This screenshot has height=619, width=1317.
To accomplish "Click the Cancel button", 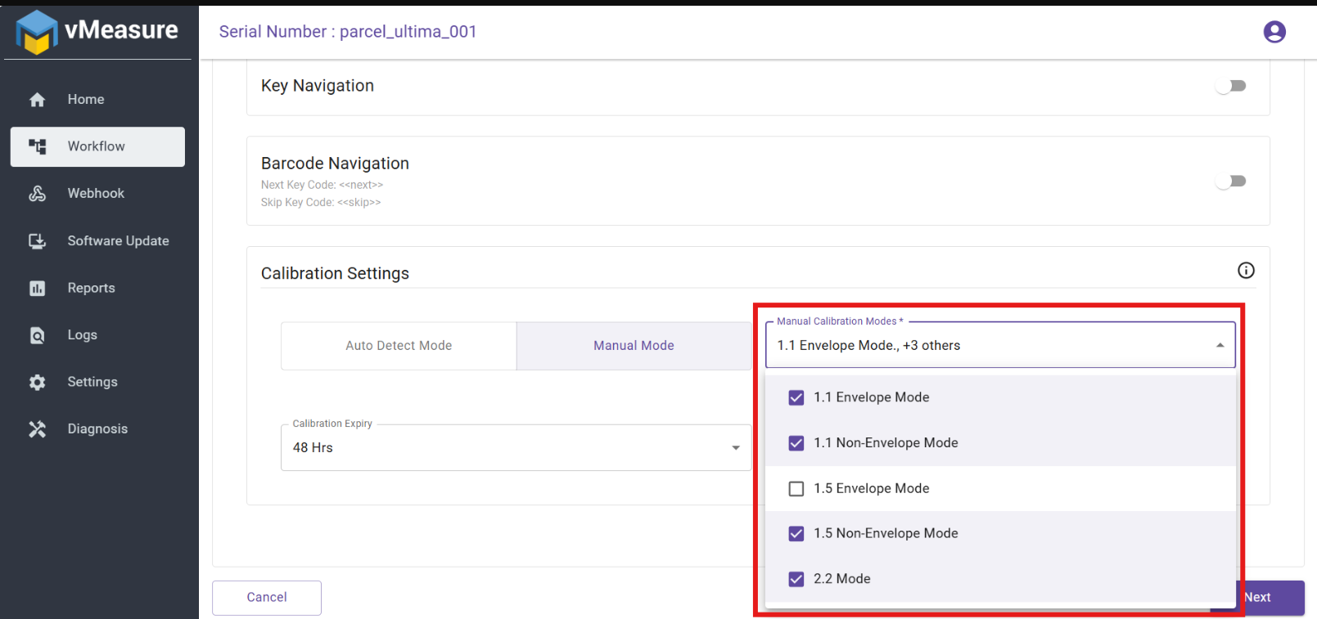I will tap(267, 598).
